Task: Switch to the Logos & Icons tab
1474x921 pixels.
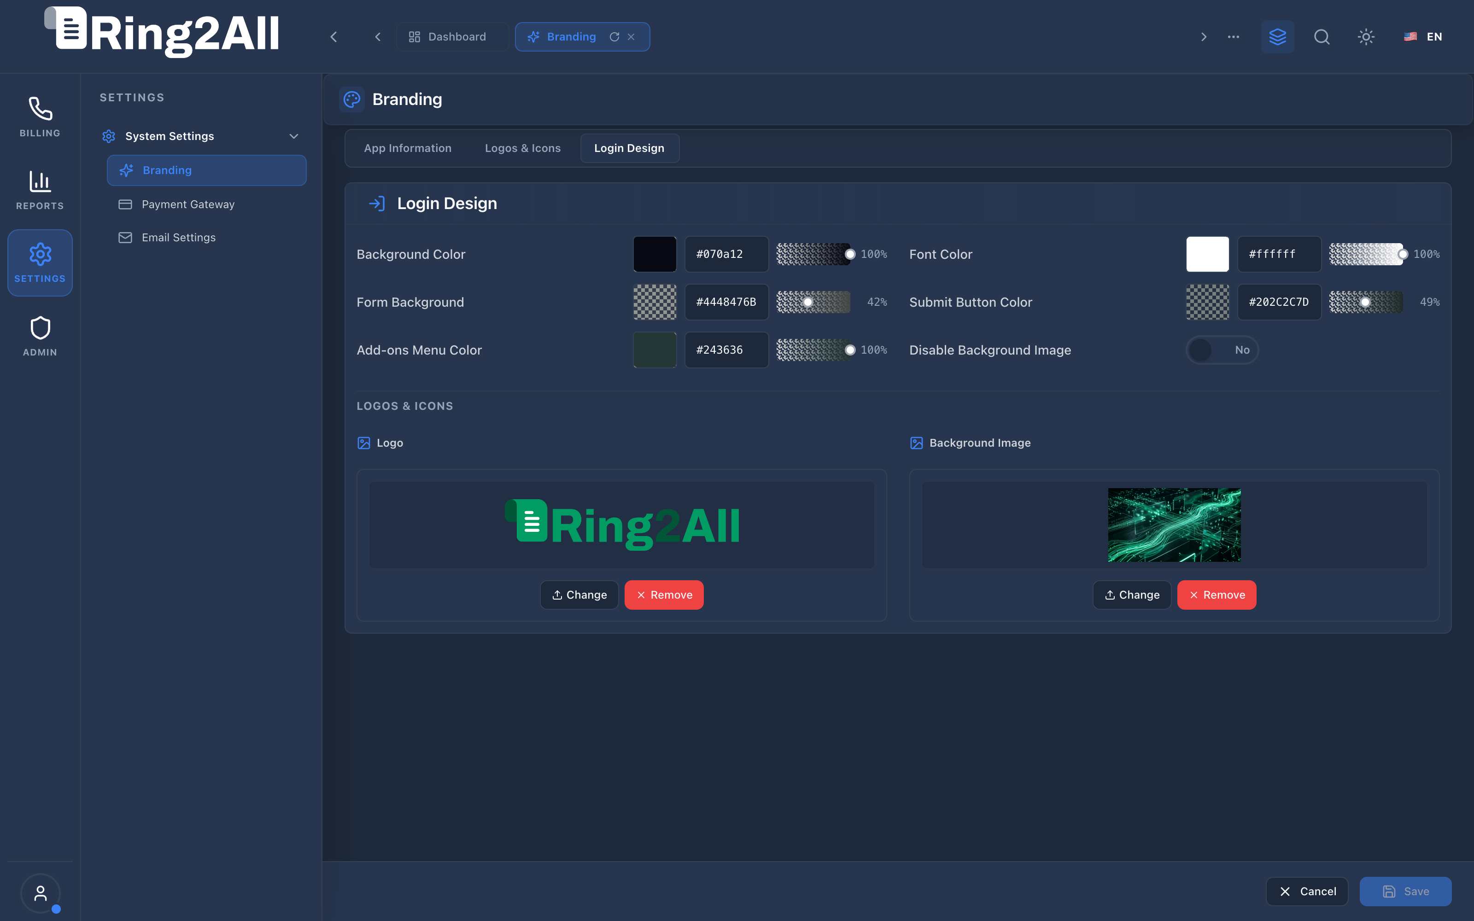Action: [x=523, y=148]
